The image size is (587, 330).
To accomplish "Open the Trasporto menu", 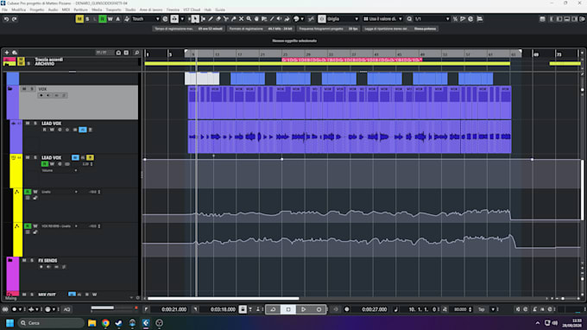I will [113, 10].
